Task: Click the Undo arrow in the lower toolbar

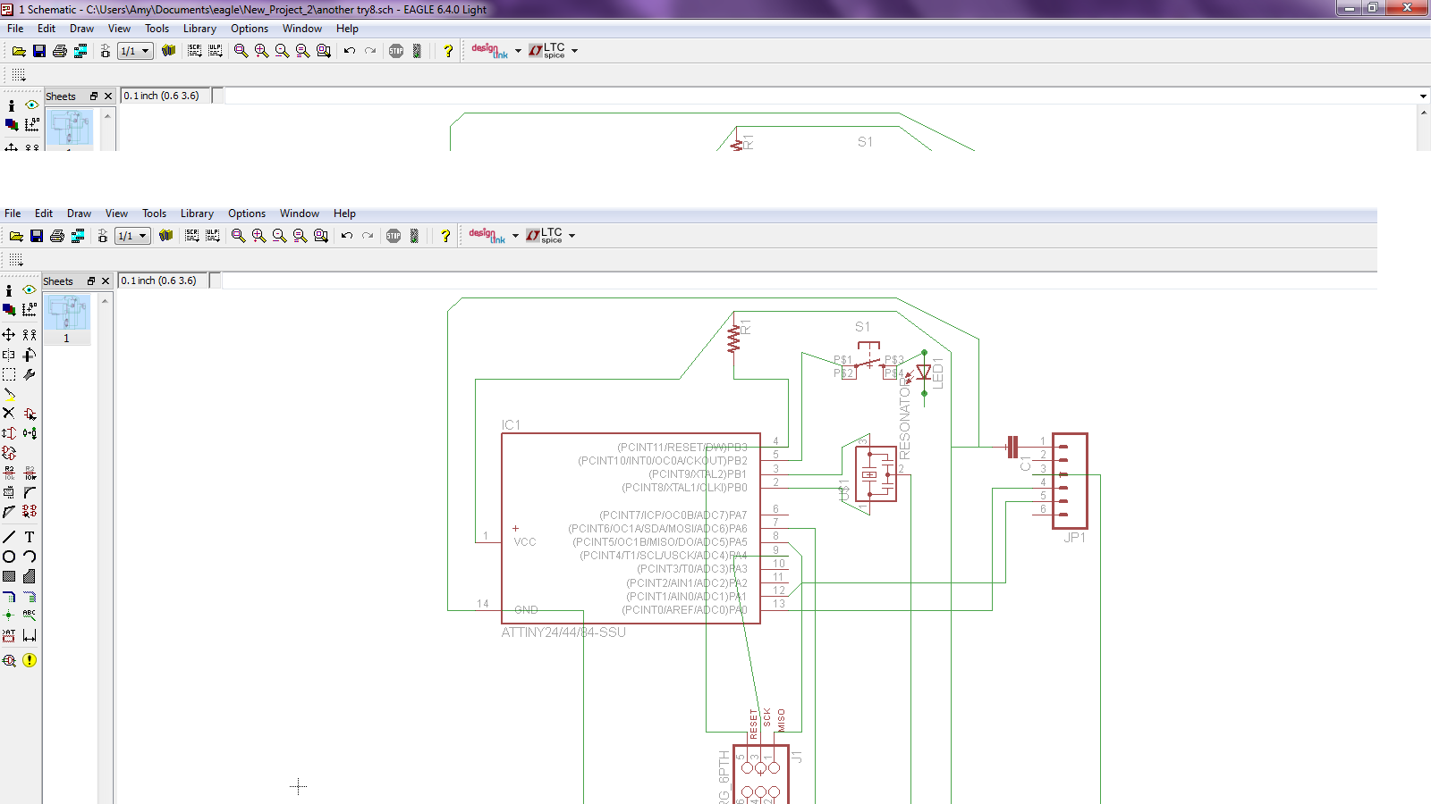Action: point(347,236)
